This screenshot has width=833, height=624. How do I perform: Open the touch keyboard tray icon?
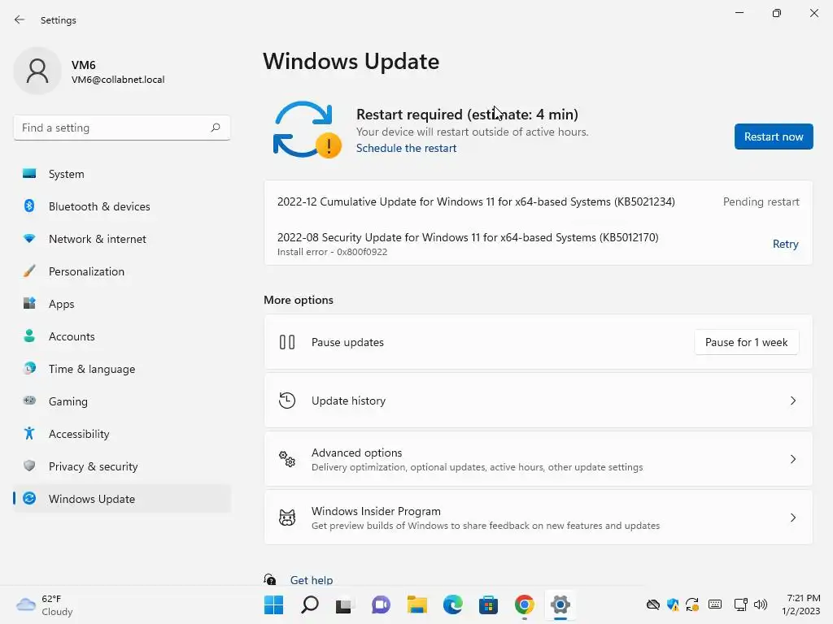coord(715,604)
